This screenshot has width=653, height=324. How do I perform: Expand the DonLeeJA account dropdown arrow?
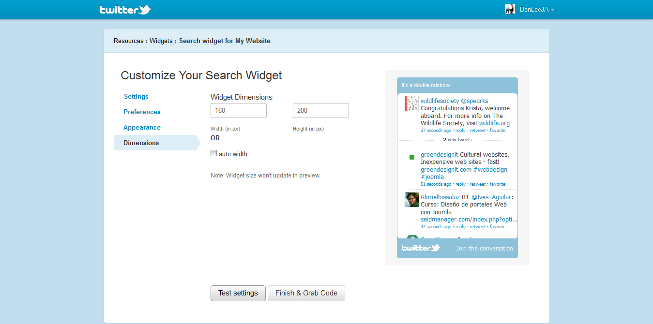(552, 10)
